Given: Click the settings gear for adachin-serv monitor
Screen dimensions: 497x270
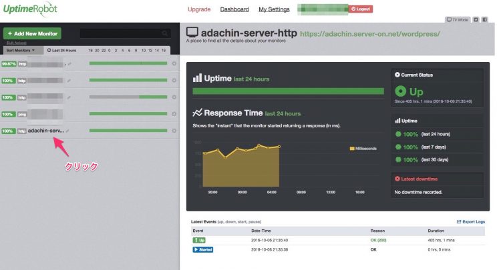Looking at the screenshot, I should point(173,131).
